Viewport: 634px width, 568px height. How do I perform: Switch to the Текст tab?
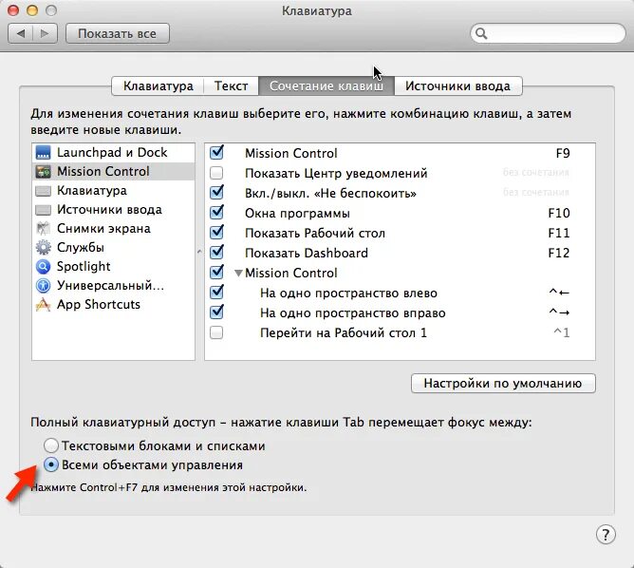pyautogui.click(x=231, y=85)
